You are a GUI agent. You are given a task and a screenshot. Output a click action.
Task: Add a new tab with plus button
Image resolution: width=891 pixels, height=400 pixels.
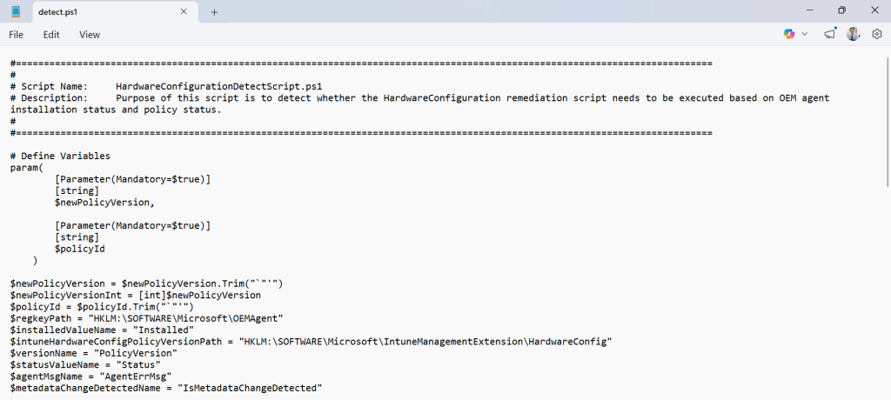[x=214, y=11]
